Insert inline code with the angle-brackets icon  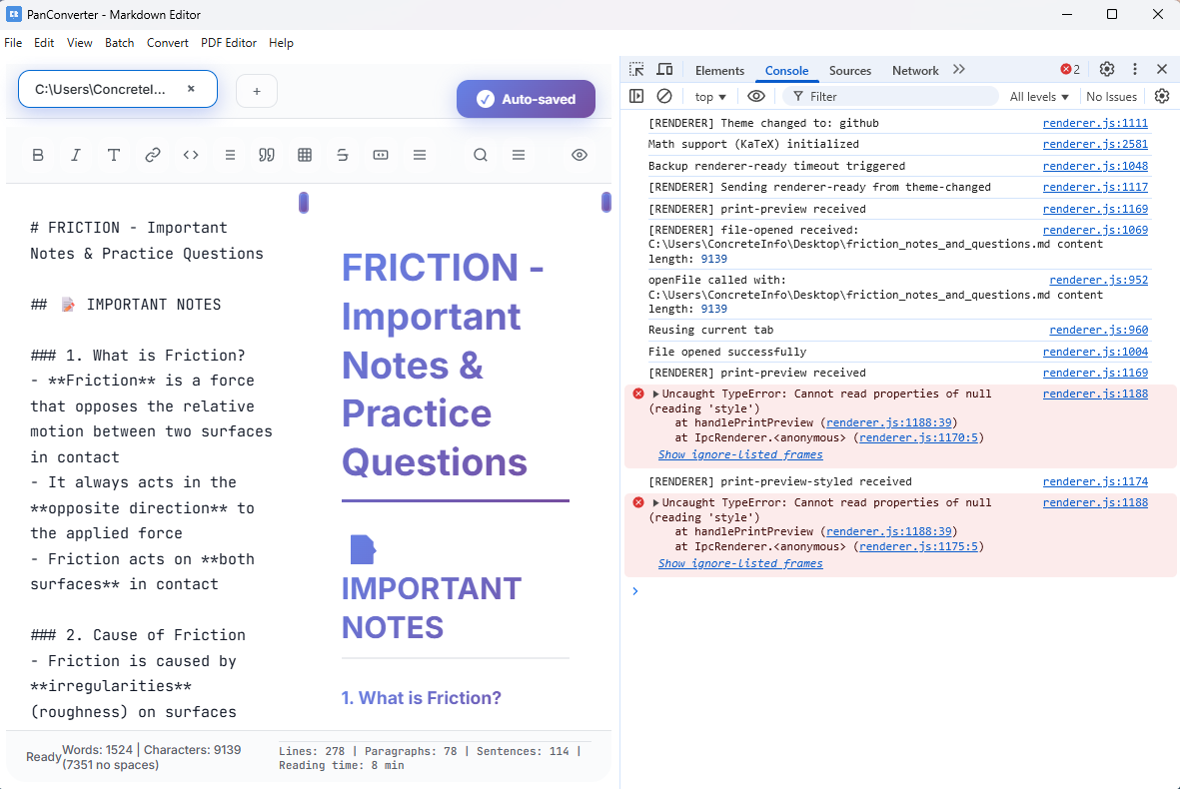click(x=191, y=155)
